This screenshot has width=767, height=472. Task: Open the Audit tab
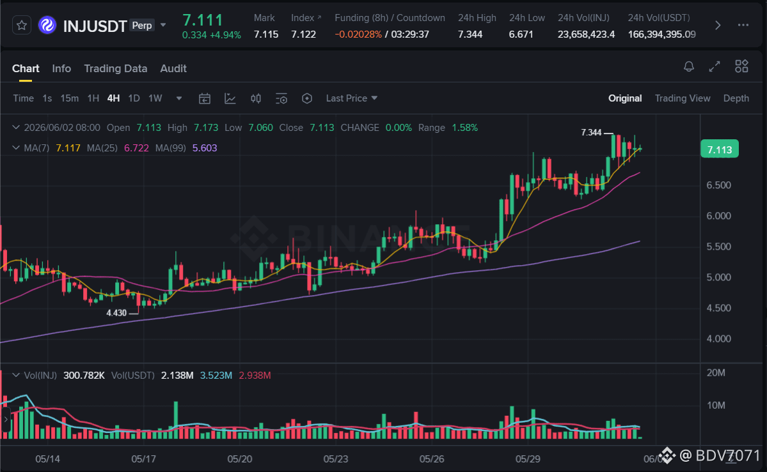[x=173, y=68]
